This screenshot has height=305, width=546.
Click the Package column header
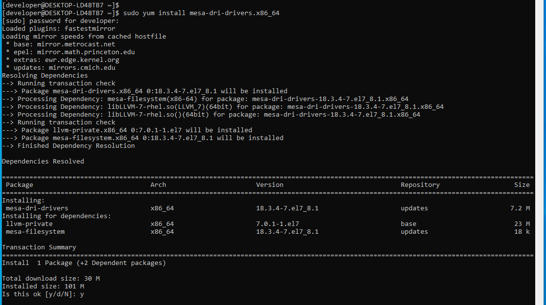pyautogui.click(x=20, y=184)
